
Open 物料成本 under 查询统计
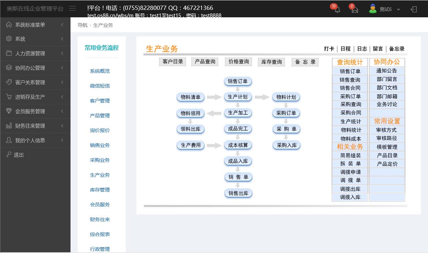351,139
